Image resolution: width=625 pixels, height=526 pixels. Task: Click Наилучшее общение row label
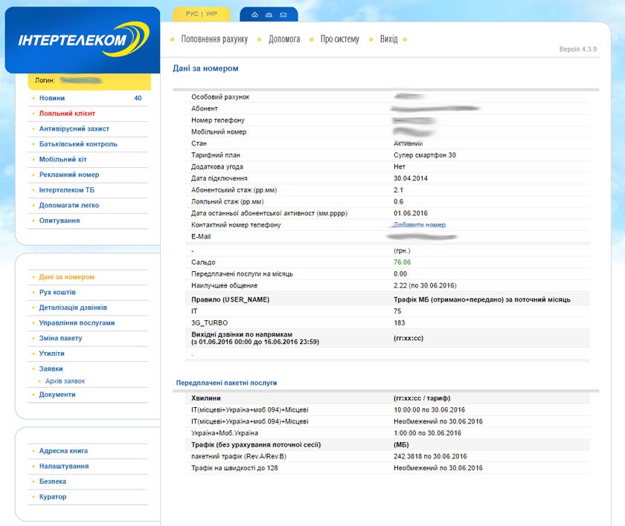coord(225,285)
